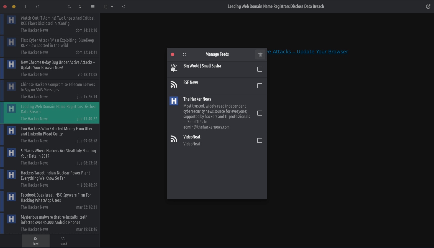Open the search magnifier in toolbar
The height and width of the screenshot is (248, 434).
(x=70, y=7)
